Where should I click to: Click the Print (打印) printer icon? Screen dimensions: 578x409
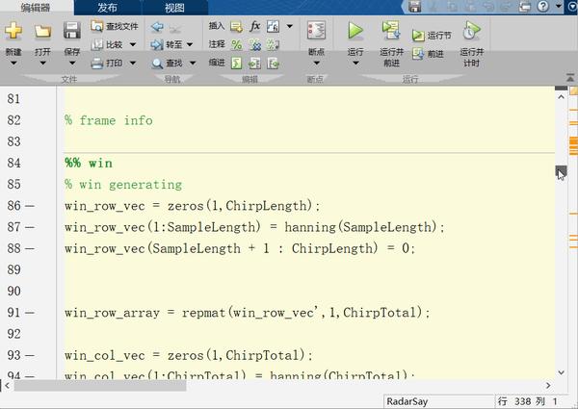click(x=97, y=64)
